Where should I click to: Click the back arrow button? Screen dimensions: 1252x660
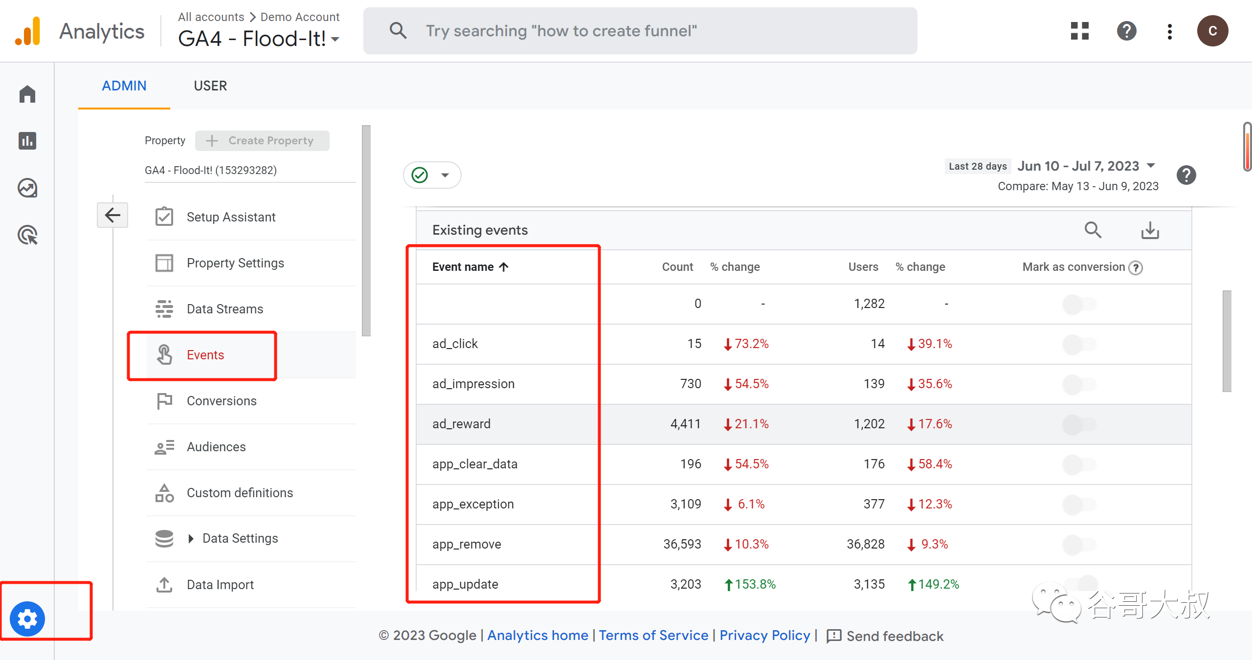point(112,215)
